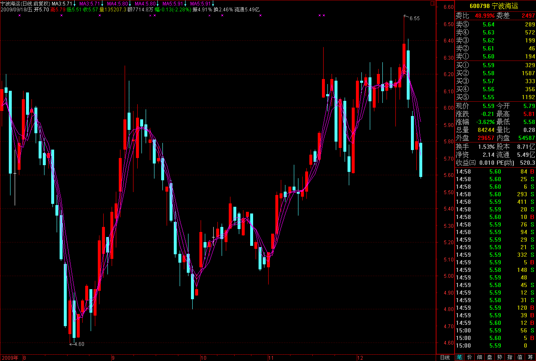This screenshot has height=361, width=536.
Task: Switch to the 势 trend tab
Action: [499, 357]
